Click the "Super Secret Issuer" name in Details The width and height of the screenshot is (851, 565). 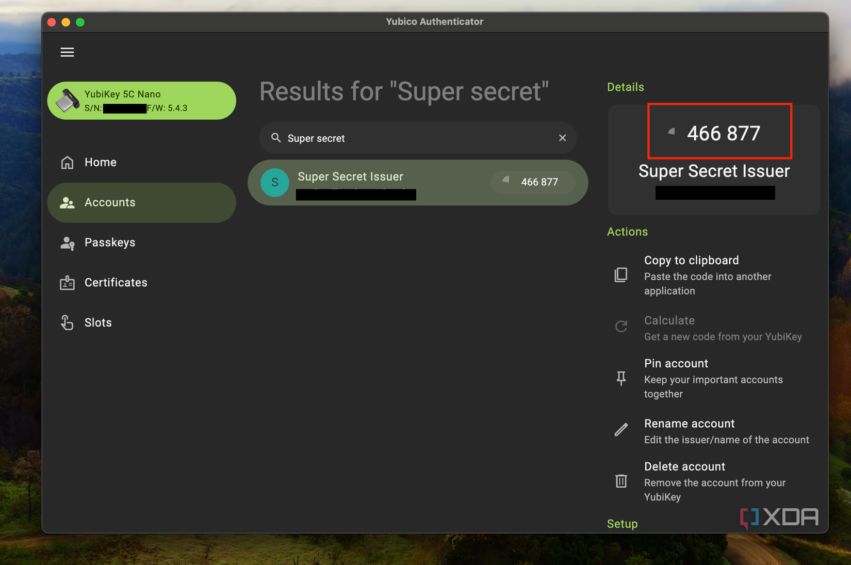(x=714, y=171)
